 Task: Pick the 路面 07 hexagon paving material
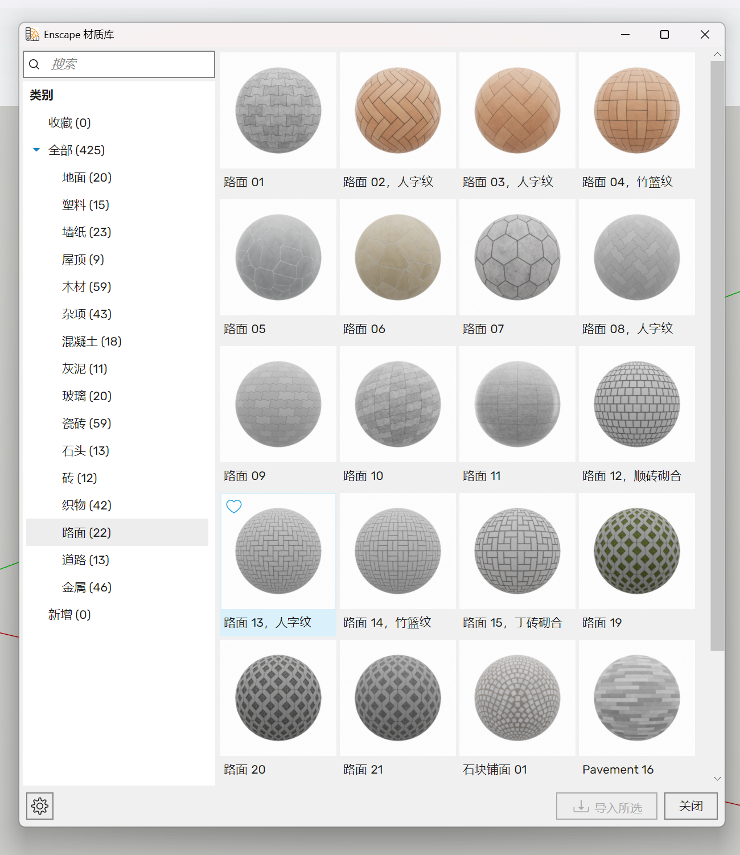(517, 257)
